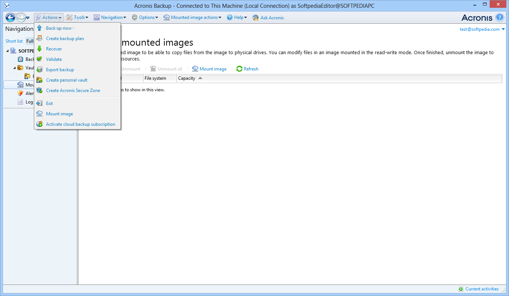This screenshot has height=296, width=509.
Task: Click the Ask Acronis button
Action: 268,17
